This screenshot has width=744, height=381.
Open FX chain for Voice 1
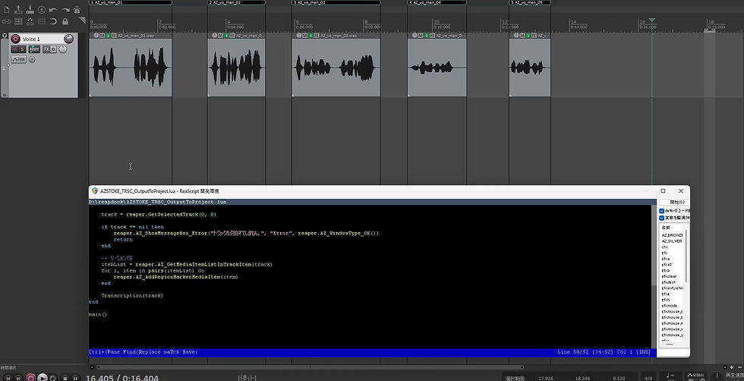pyautogui.click(x=46, y=49)
